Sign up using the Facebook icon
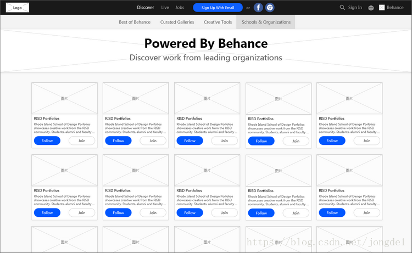412x253 pixels. [258, 8]
